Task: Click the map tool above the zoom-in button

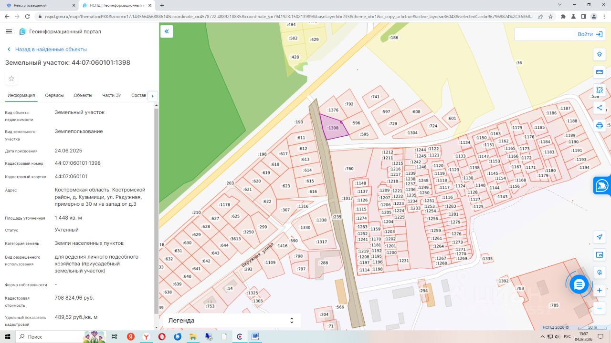Action: pos(600,272)
